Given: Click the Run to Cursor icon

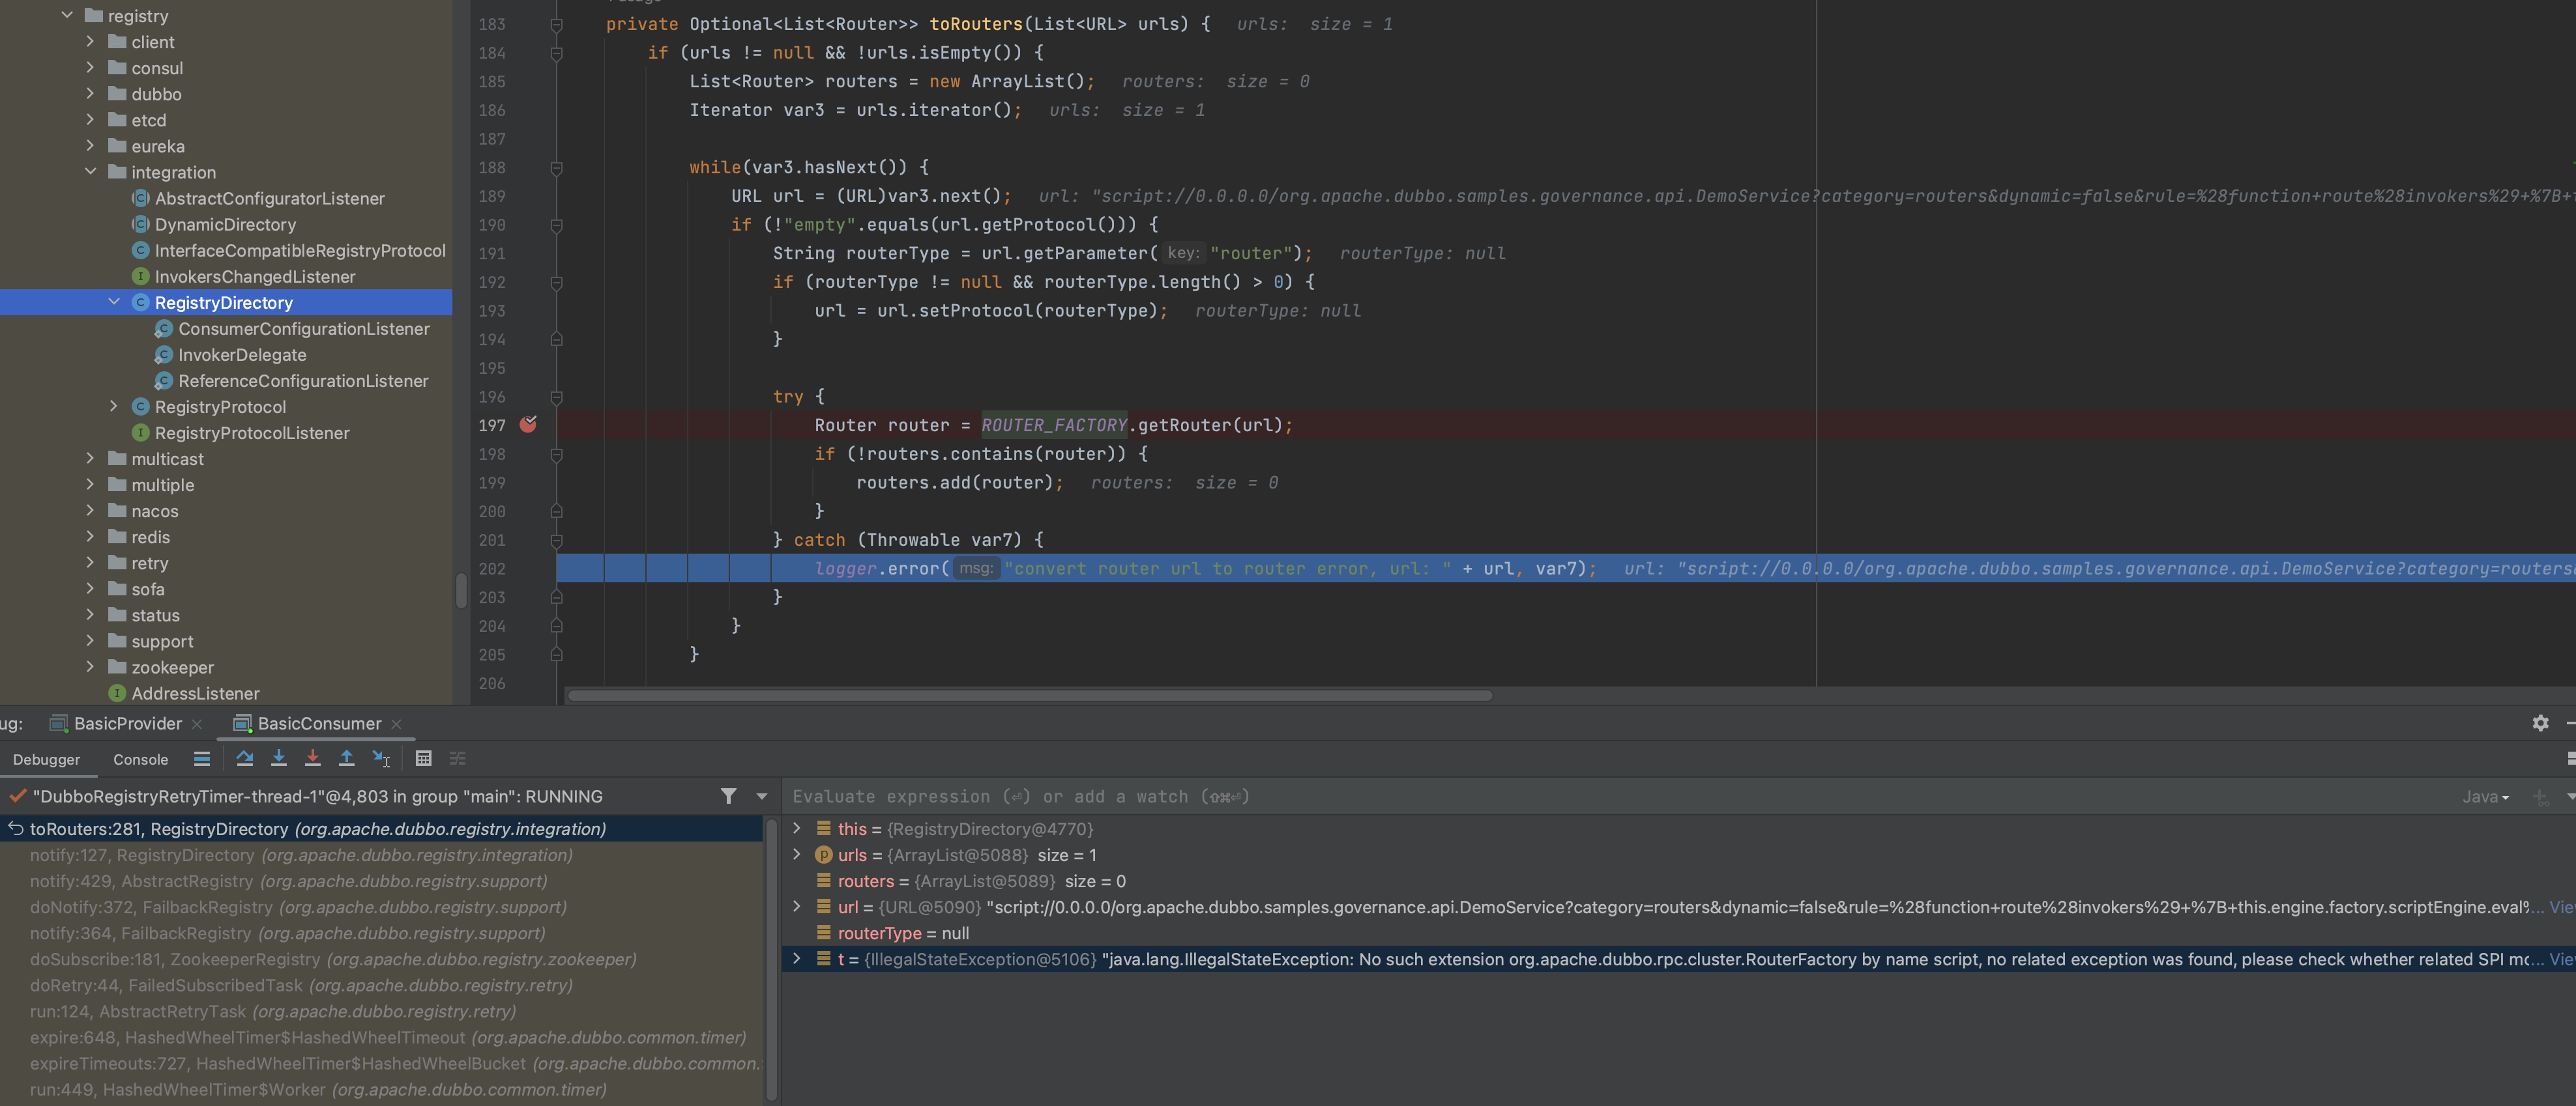Looking at the screenshot, I should (381, 758).
